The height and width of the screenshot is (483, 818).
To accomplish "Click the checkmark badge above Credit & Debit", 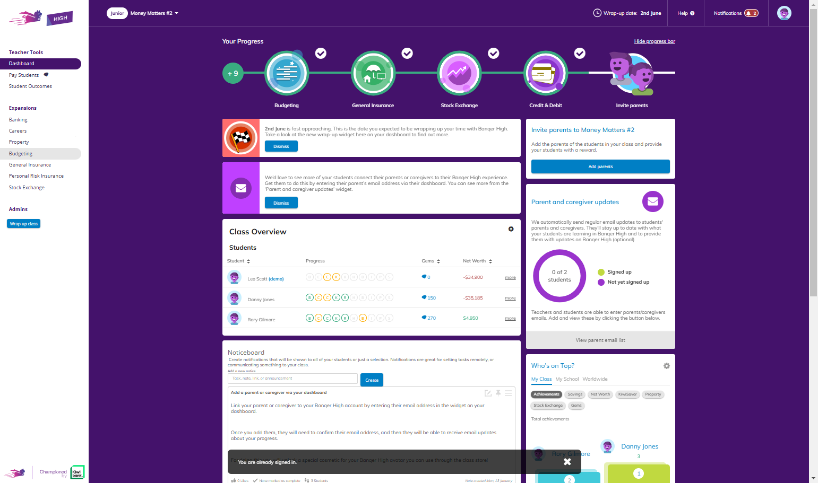I will point(580,53).
